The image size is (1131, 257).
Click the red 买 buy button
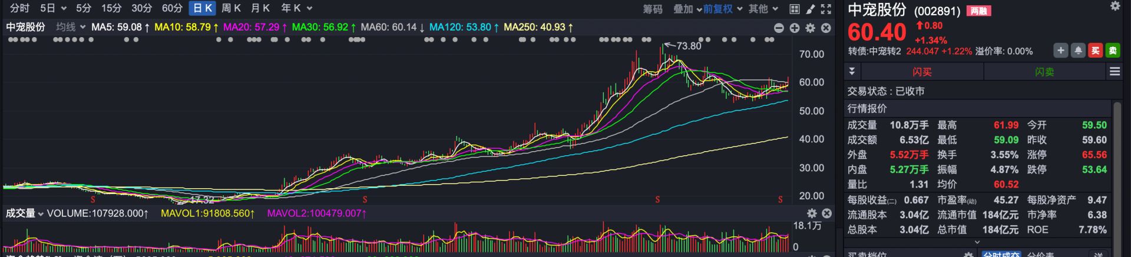click(x=1095, y=51)
